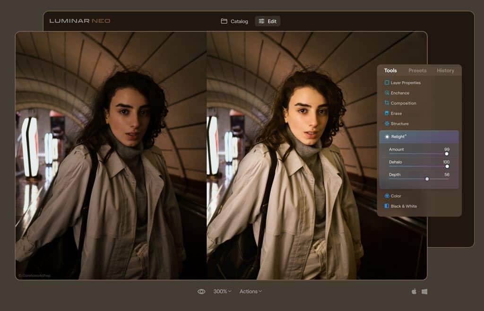Open Layer Properties tool icon
Image resolution: width=484 pixels, height=311 pixels.
(387, 83)
